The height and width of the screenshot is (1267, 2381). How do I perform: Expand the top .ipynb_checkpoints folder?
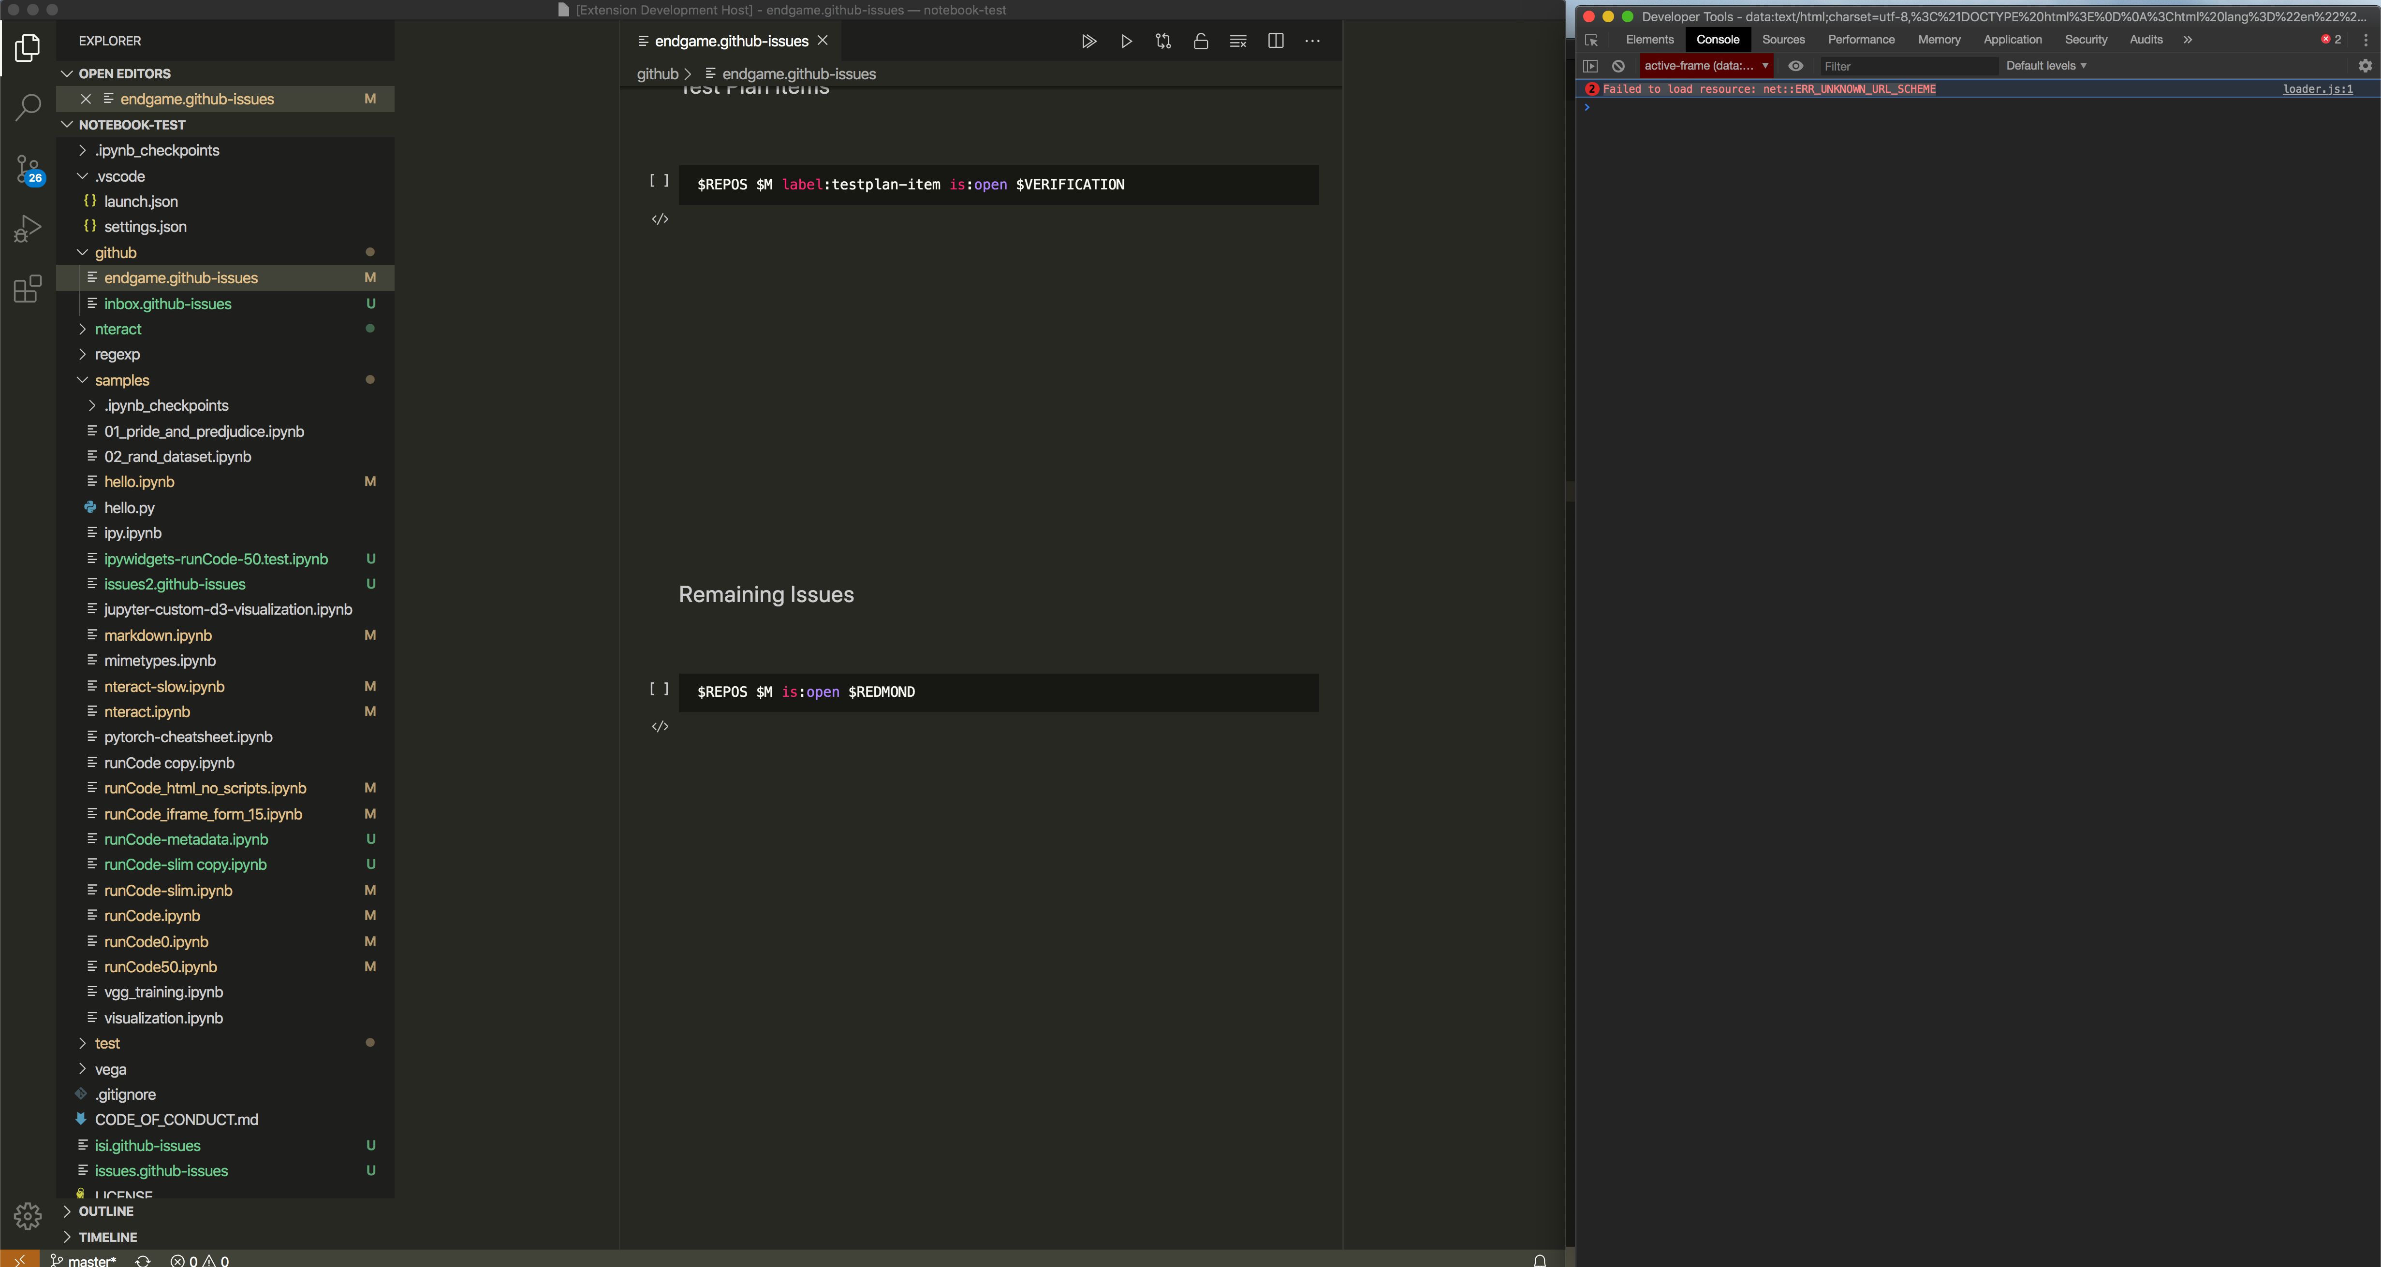[82, 151]
